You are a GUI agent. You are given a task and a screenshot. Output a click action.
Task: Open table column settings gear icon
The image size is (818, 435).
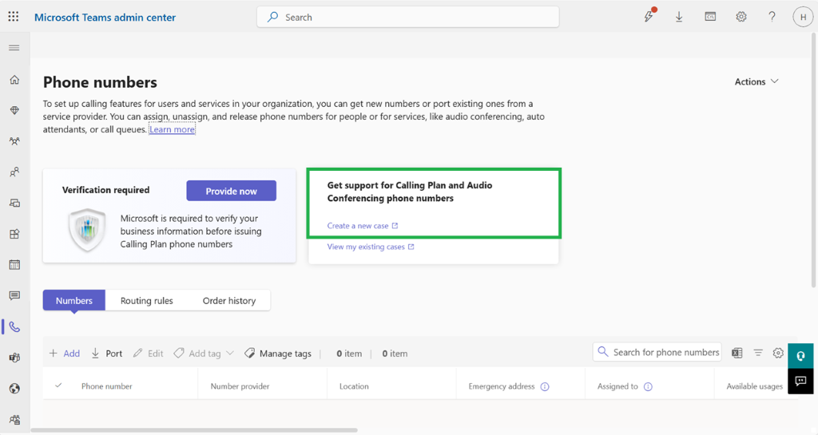tap(778, 354)
